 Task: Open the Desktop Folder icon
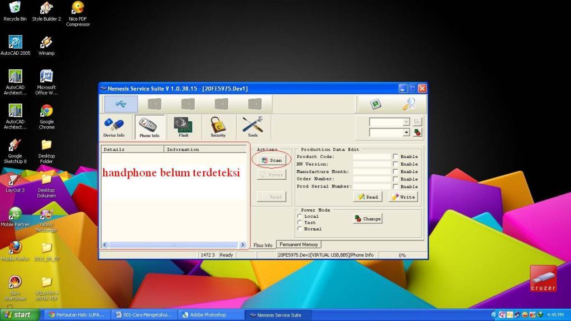[46, 151]
